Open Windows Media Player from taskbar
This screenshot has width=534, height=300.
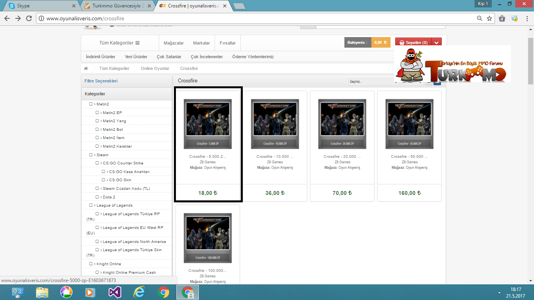tap(90, 292)
